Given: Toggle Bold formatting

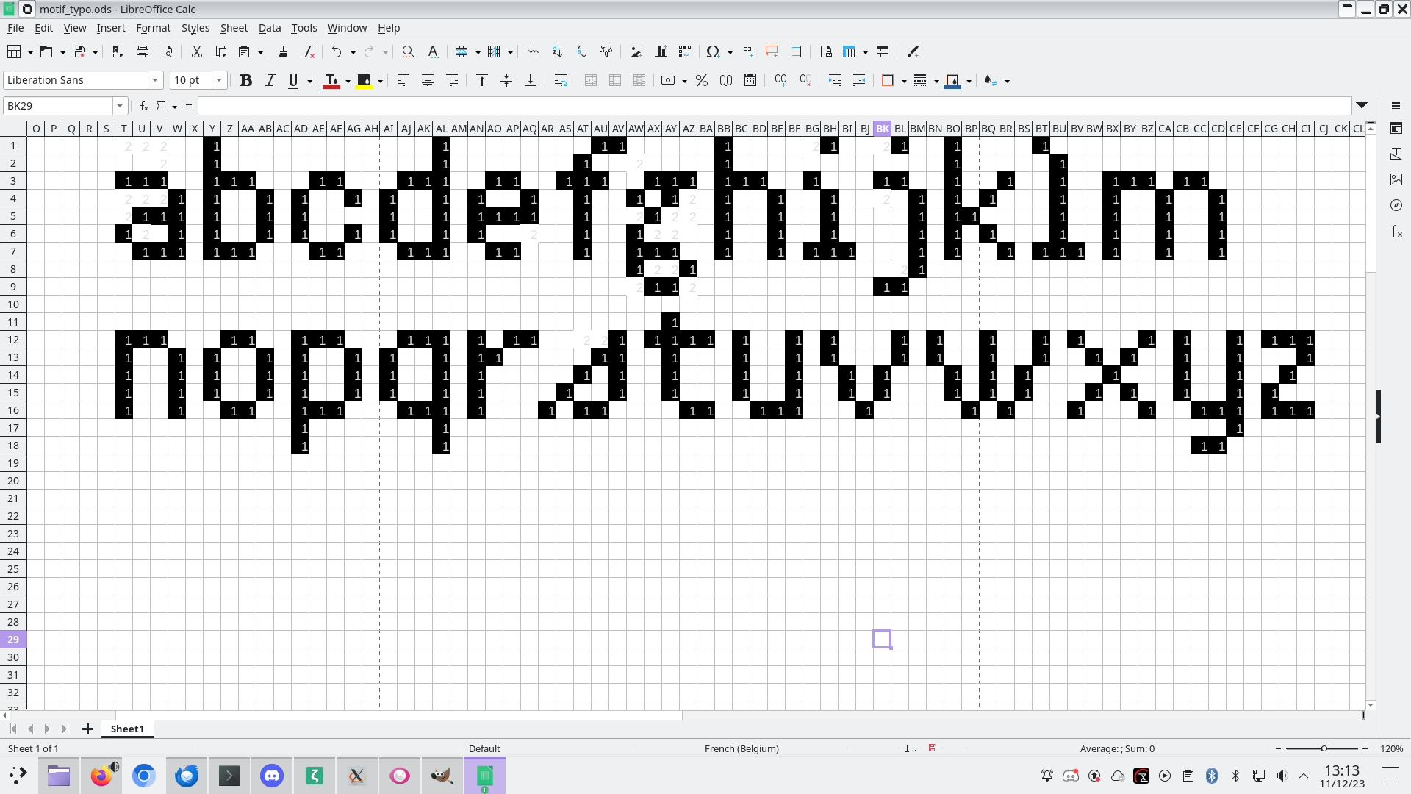Looking at the screenshot, I should pyautogui.click(x=246, y=80).
